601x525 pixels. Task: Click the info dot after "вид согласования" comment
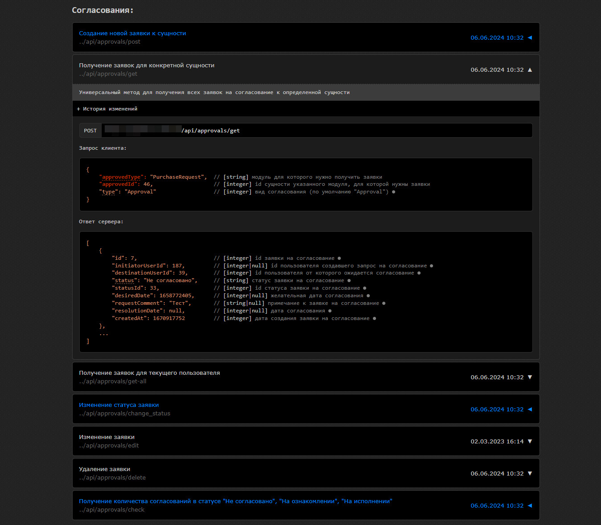point(393,192)
